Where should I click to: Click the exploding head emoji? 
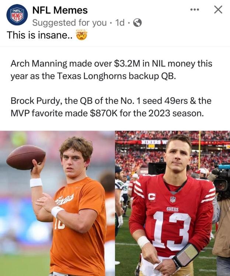coord(81,35)
